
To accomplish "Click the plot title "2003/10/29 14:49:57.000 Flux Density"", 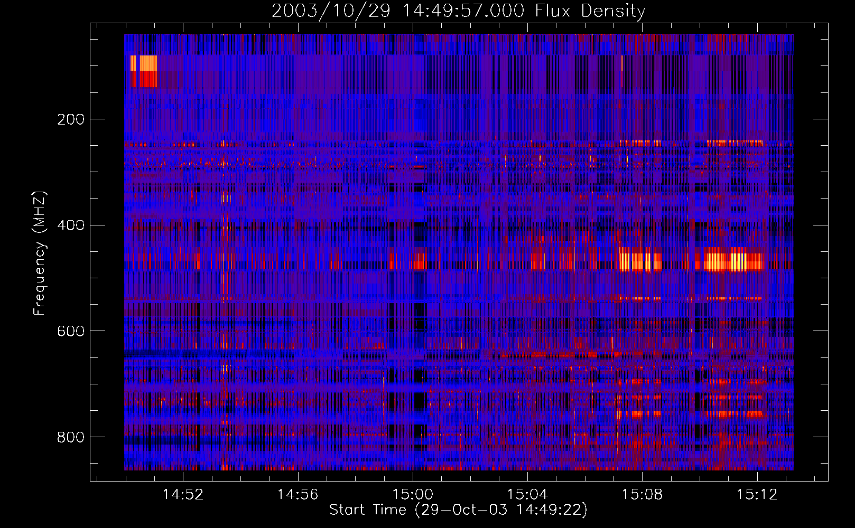I will click(458, 11).
